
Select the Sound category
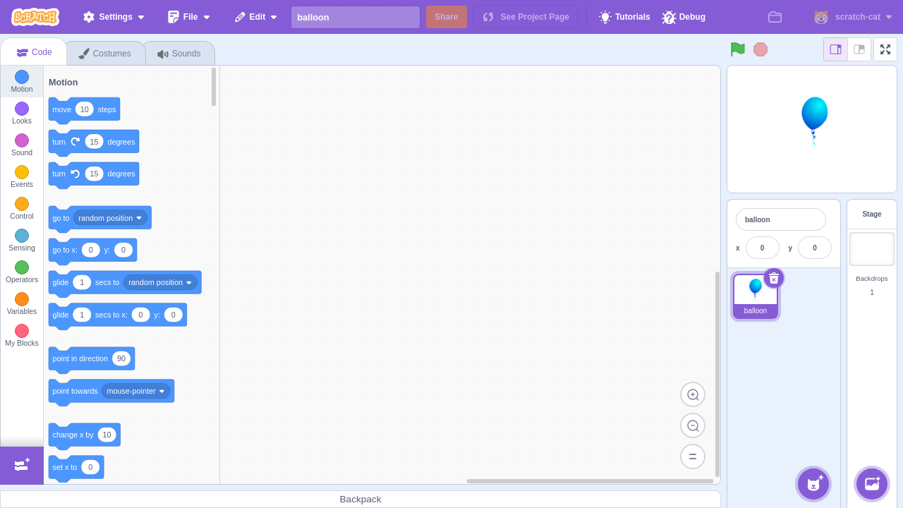tap(22, 145)
